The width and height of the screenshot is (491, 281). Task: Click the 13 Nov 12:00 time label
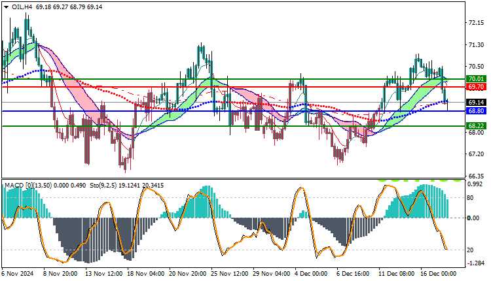click(103, 274)
